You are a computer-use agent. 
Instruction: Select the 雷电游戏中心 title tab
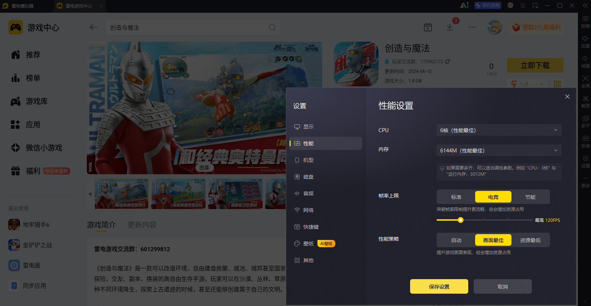(x=79, y=6)
